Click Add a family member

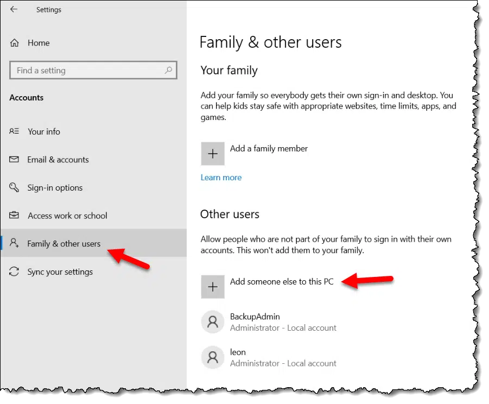pos(269,148)
